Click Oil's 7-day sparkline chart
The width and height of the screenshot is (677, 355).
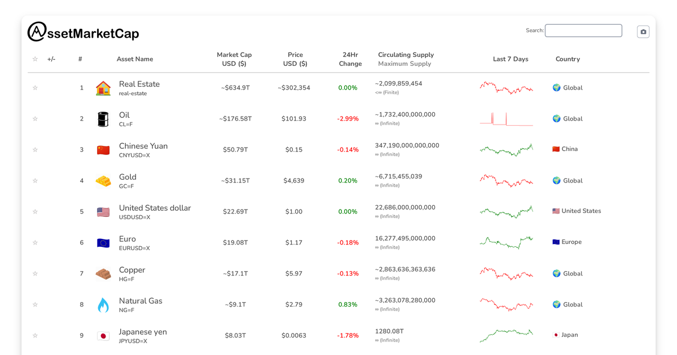coord(506,119)
